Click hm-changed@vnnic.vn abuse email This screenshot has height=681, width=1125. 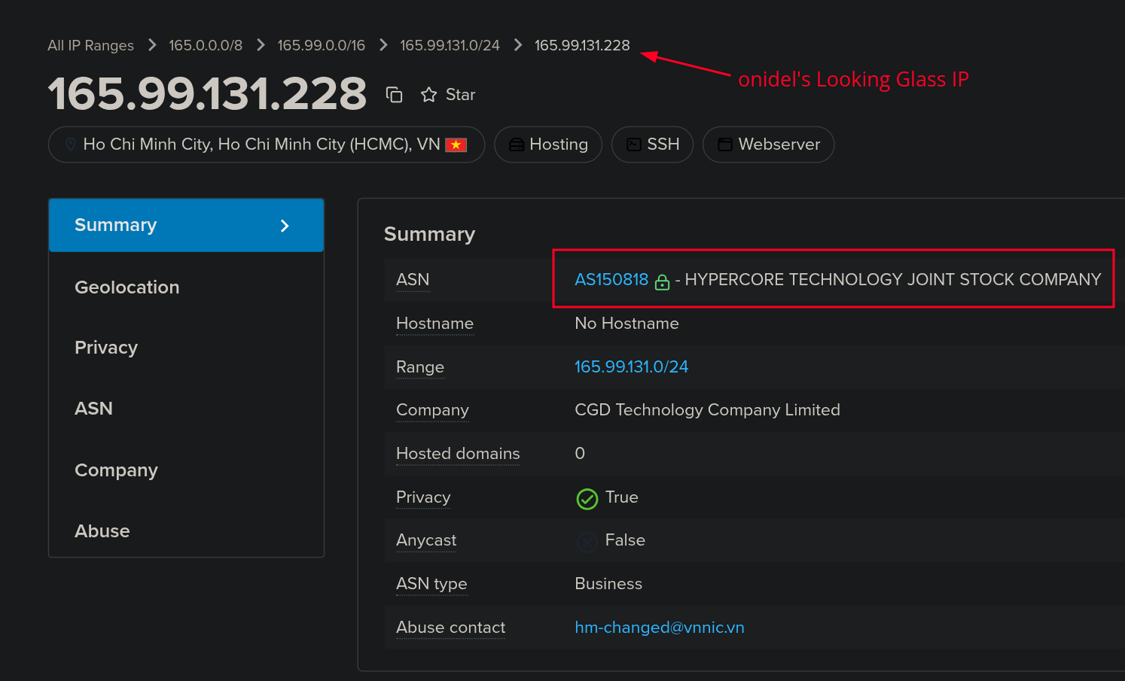click(x=659, y=628)
